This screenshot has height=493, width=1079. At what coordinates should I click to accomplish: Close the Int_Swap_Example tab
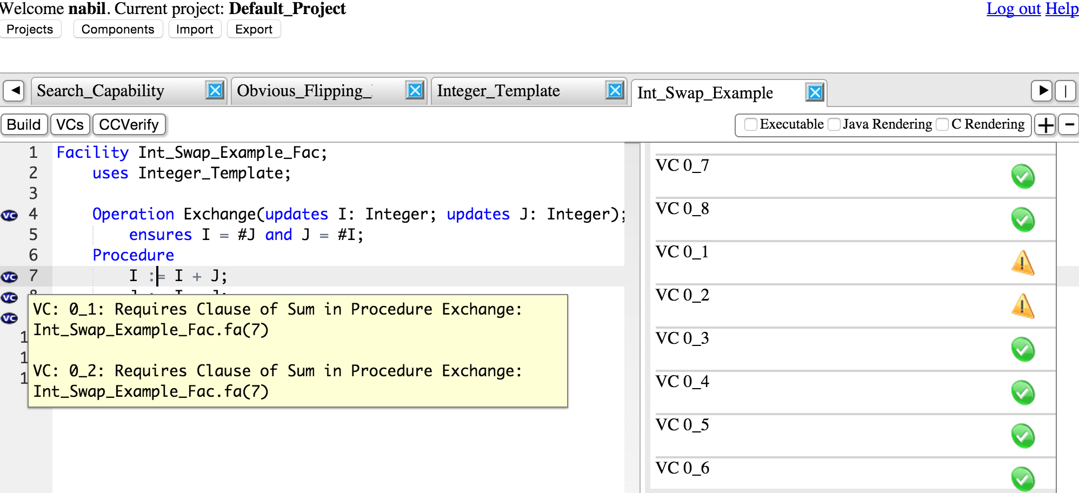point(815,93)
